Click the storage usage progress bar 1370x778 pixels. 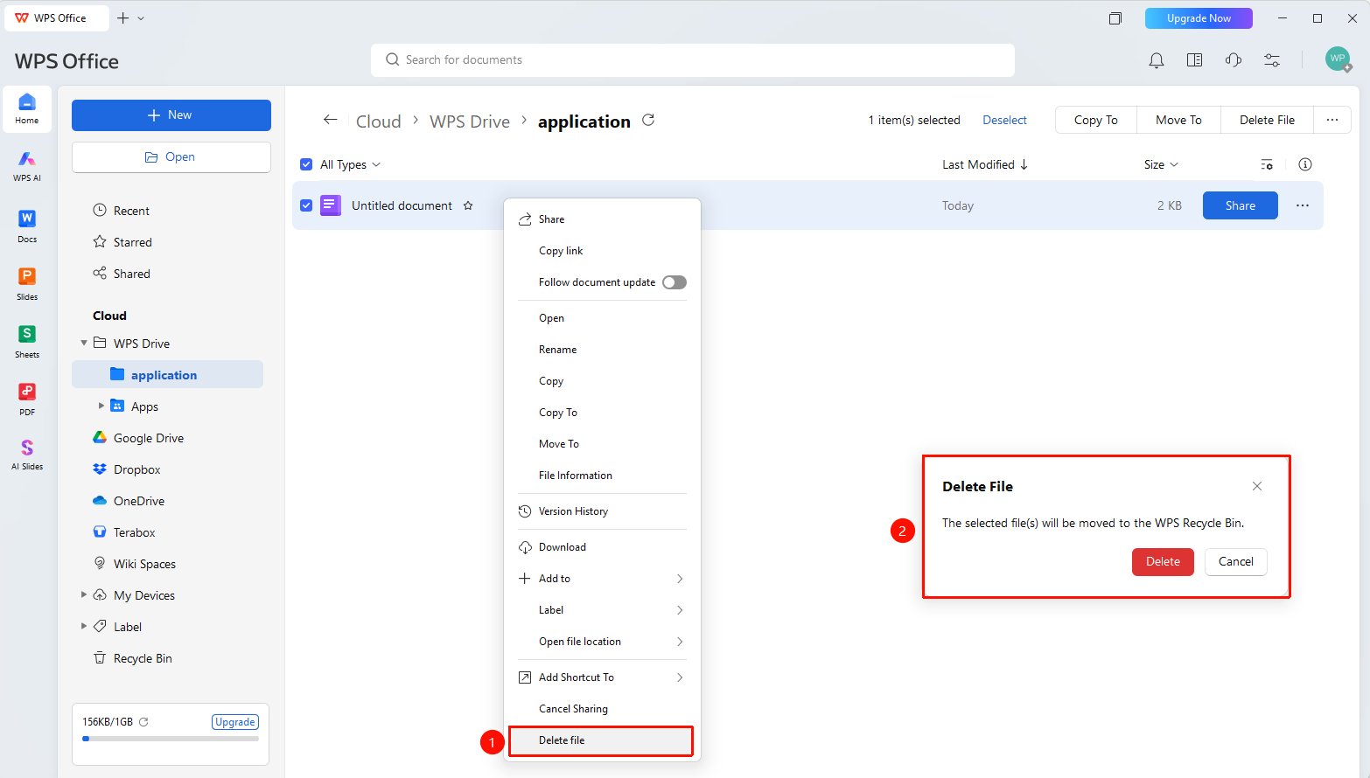tap(171, 739)
